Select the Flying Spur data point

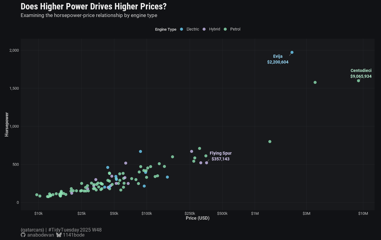(207, 163)
